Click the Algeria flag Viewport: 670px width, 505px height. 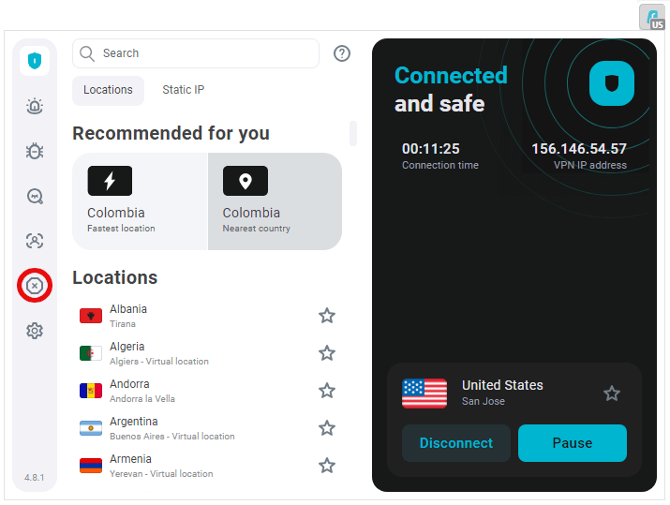(x=91, y=353)
